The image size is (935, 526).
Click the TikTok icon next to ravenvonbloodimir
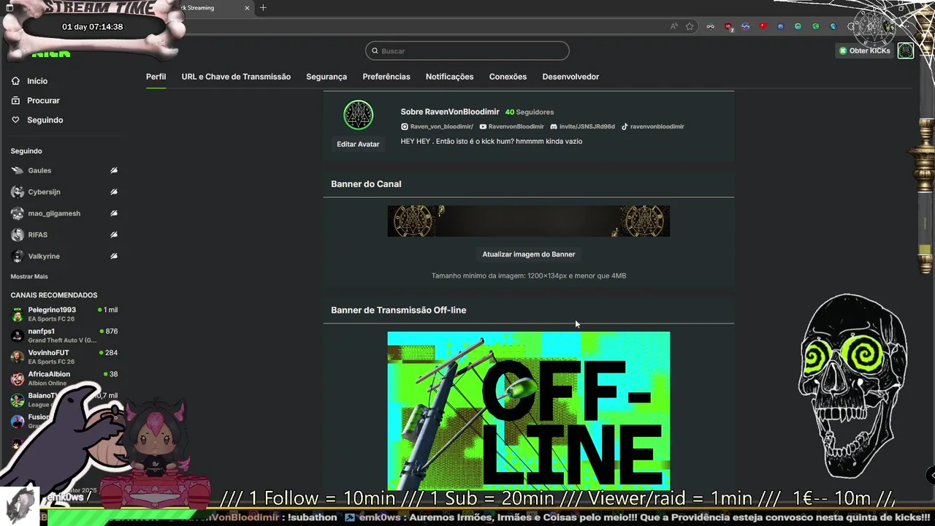625,126
